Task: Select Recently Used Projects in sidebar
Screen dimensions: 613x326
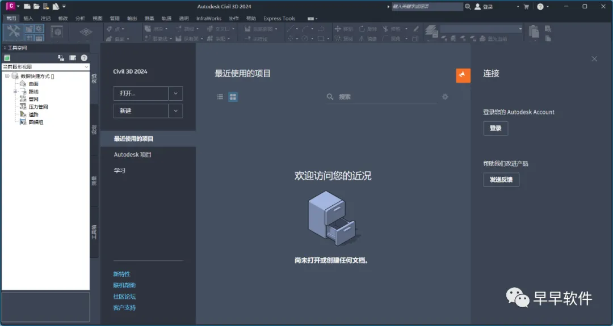Action: point(148,138)
